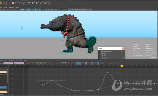Toggle the second blue-highlighted tangent button
The height and width of the screenshot is (96, 158).
pyautogui.click(x=80, y=63)
